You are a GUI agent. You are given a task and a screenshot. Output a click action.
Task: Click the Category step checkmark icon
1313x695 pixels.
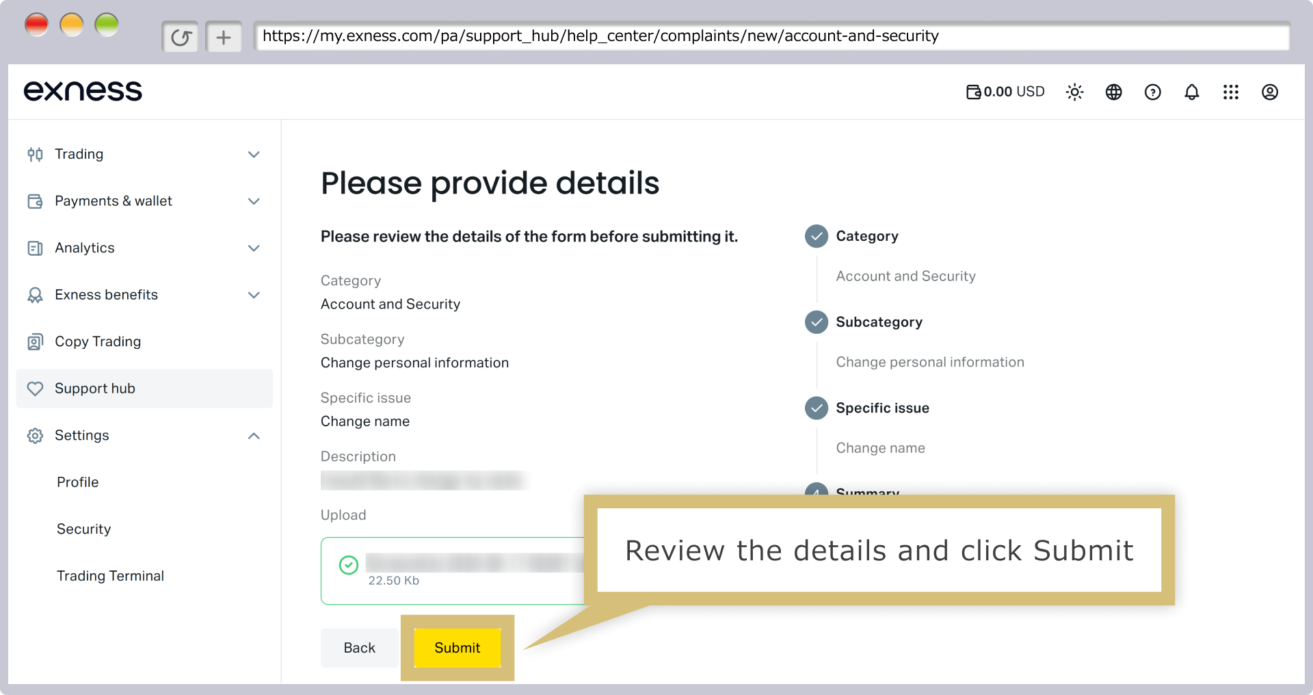click(816, 236)
